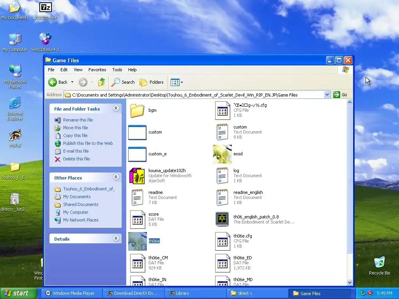
Task: Select the kouma_update102h updater icon
Action: click(x=137, y=176)
